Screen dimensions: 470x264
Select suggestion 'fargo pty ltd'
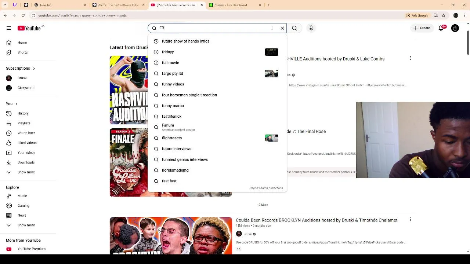pos(217,73)
